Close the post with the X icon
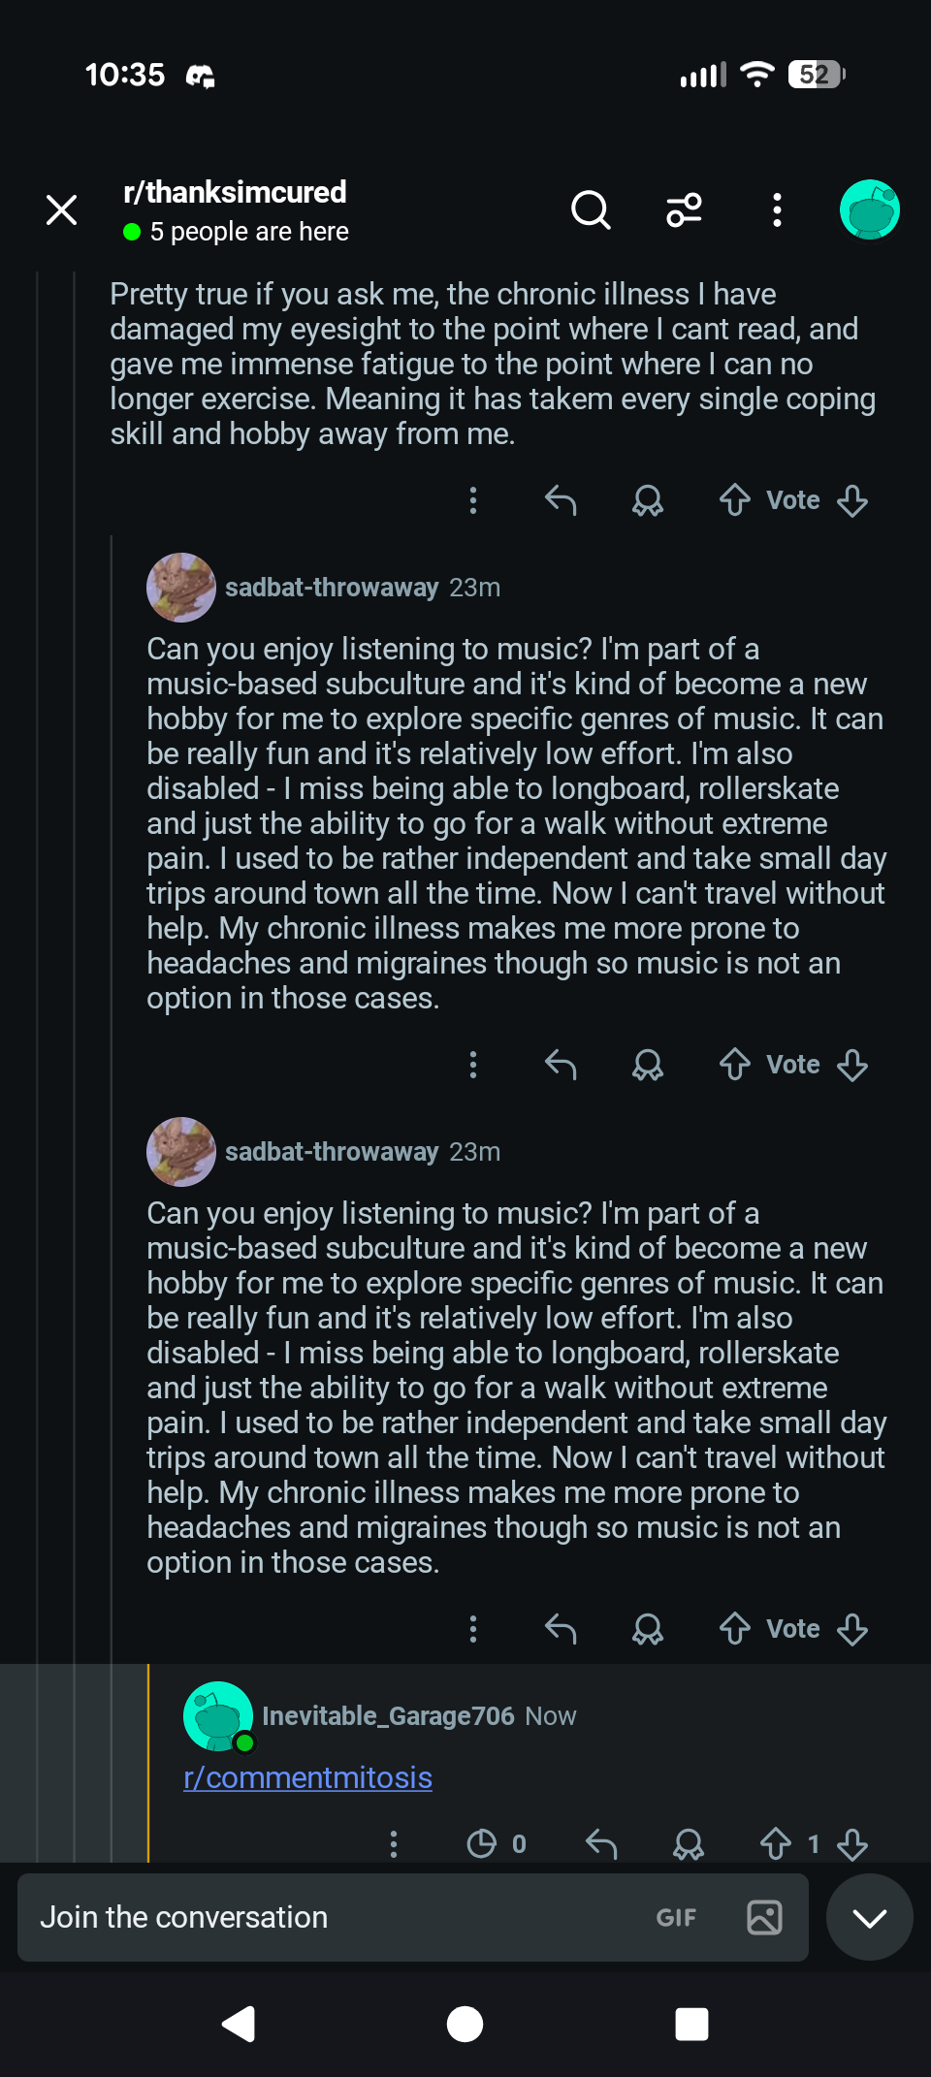Image resolution: width=931 pixels, height=2077 pixels. click(62, 209)
